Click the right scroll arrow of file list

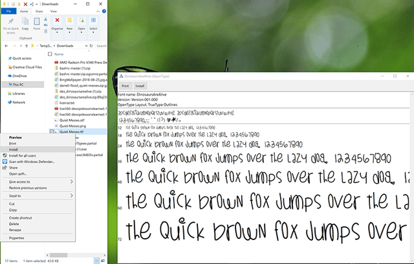point(105,255)
